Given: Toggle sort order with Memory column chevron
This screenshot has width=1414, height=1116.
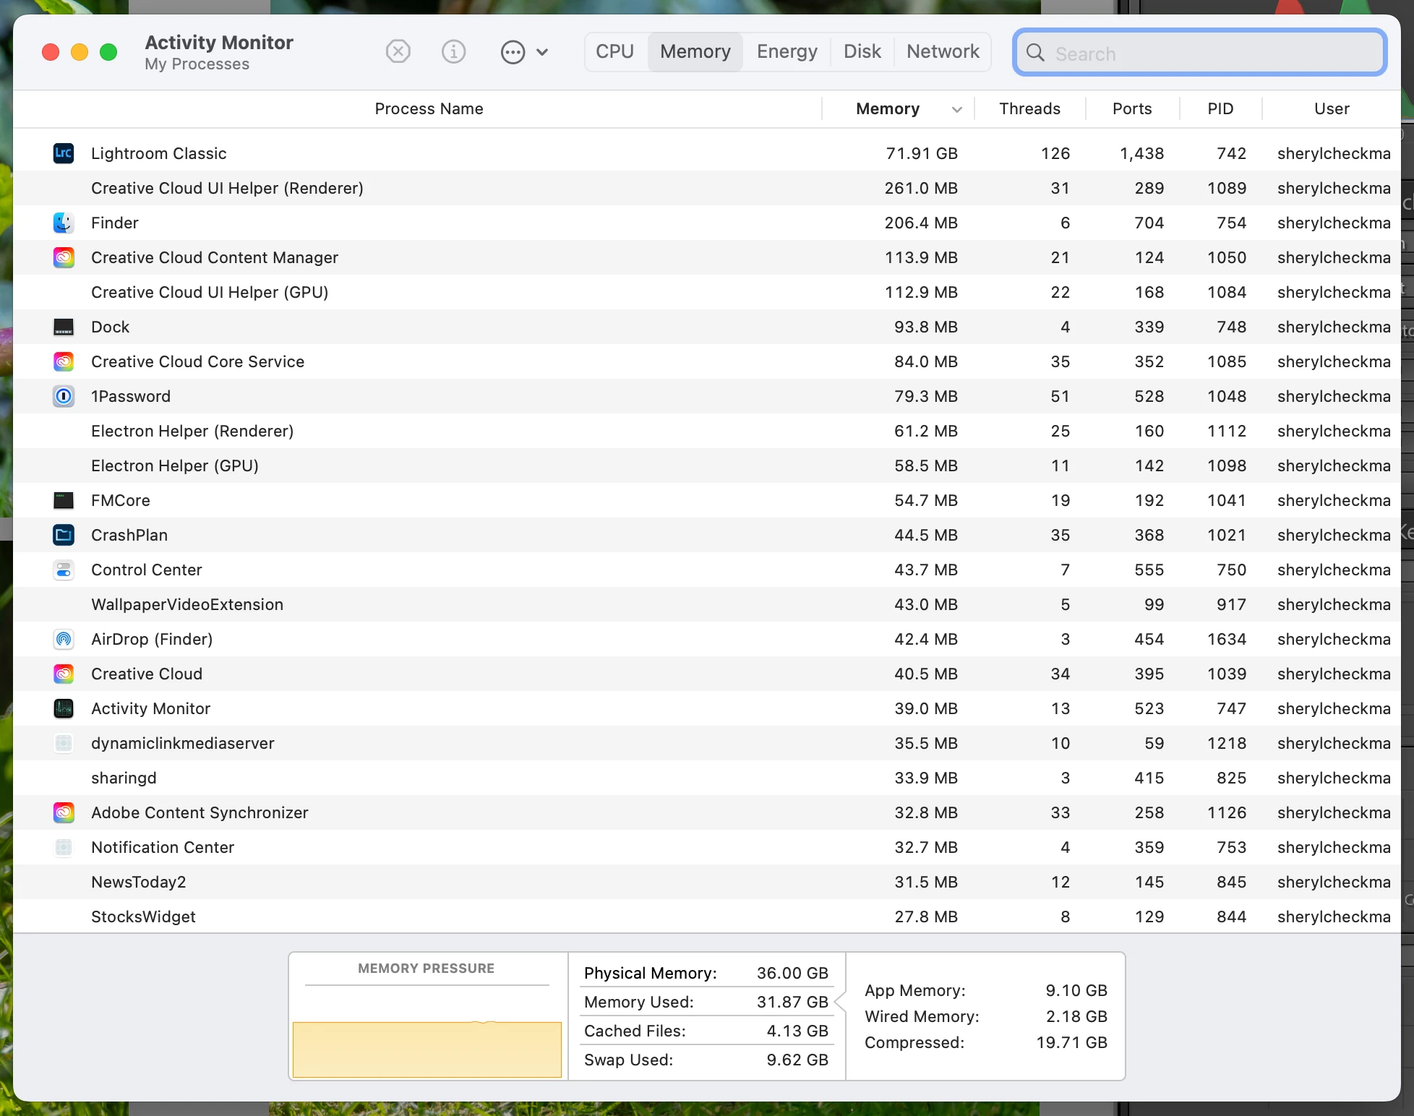Looking at the screenshot, I should coord(956,109).
